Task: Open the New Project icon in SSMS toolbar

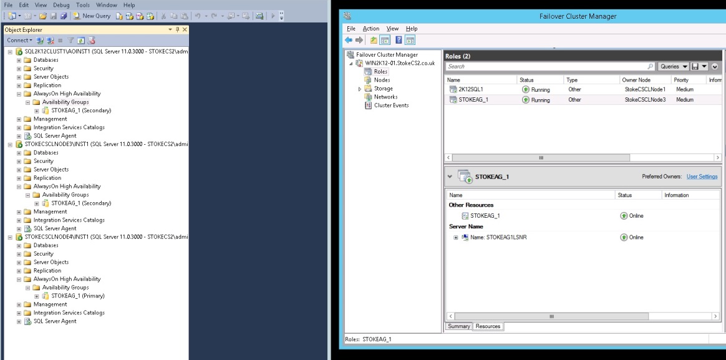Action: pos(12,16)
